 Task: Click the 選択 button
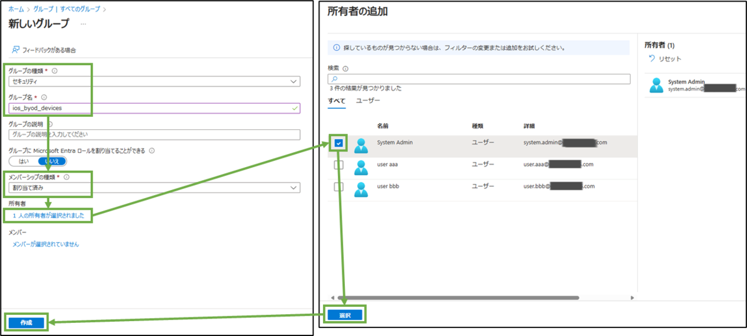point(345,315)
